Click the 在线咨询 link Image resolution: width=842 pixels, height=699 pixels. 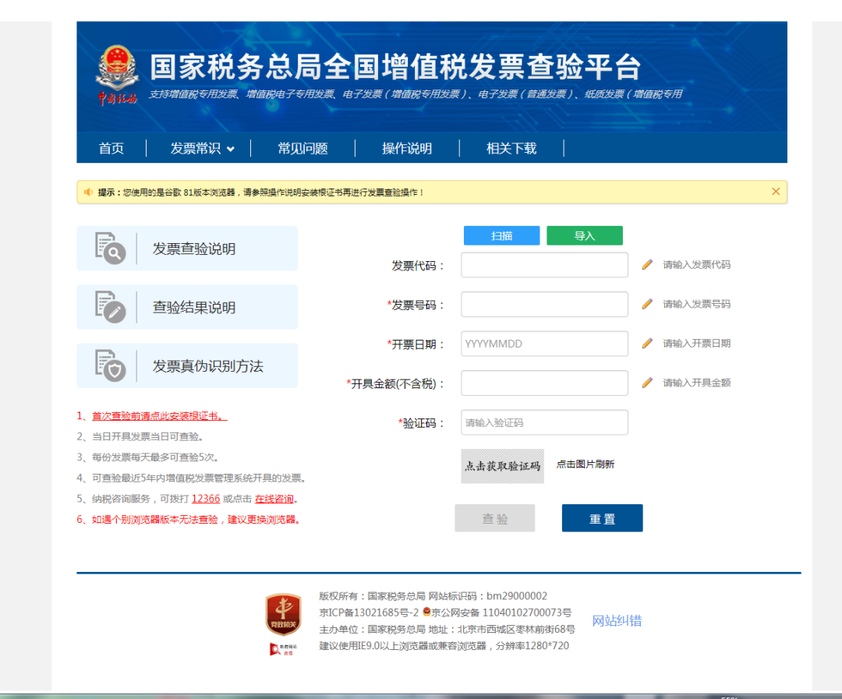tap(274, 499)
